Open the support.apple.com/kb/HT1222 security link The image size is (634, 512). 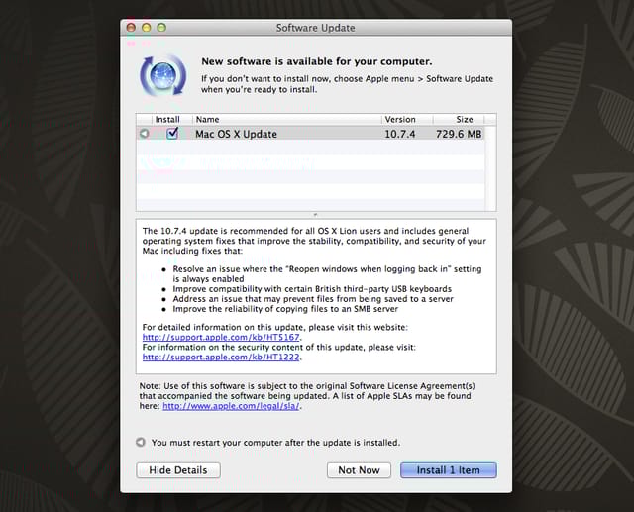[221, 357]
